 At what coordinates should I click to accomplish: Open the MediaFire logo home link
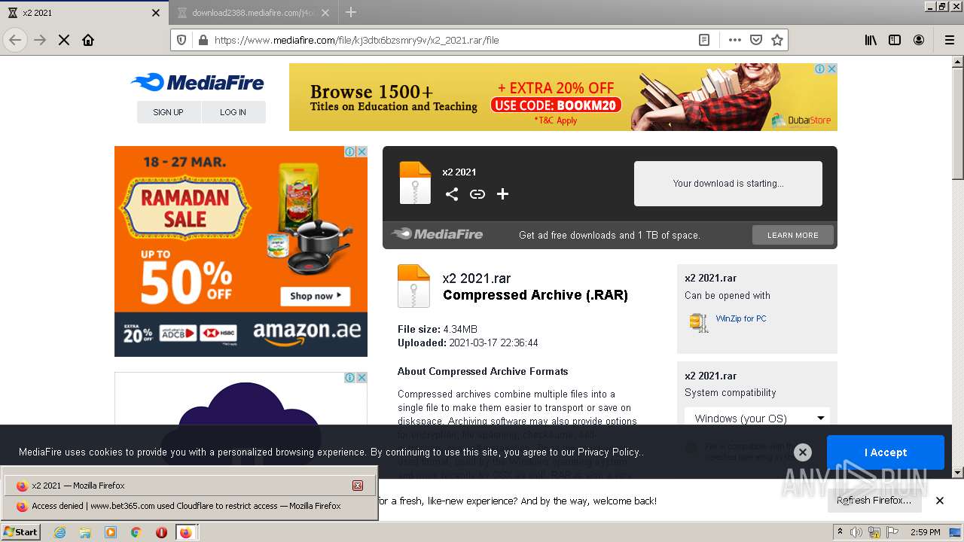[x=197, y=83]
